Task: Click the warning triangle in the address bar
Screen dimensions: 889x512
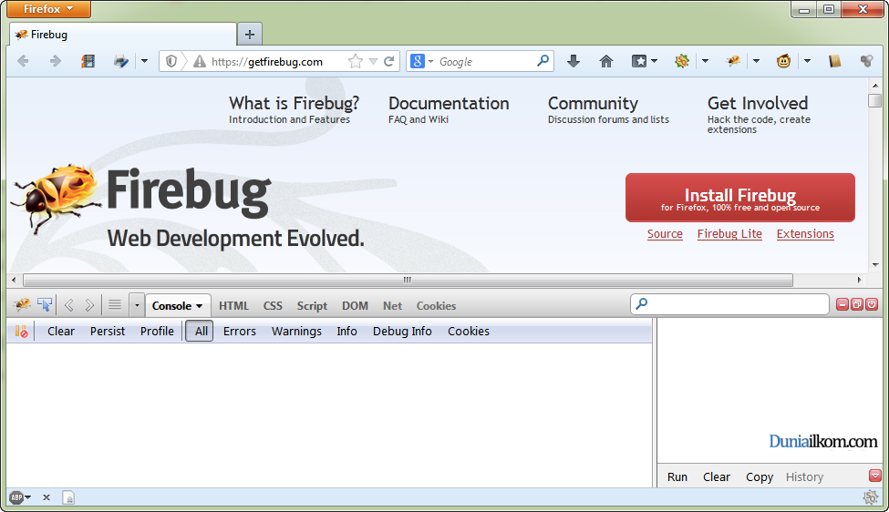Action: (200, 61)
